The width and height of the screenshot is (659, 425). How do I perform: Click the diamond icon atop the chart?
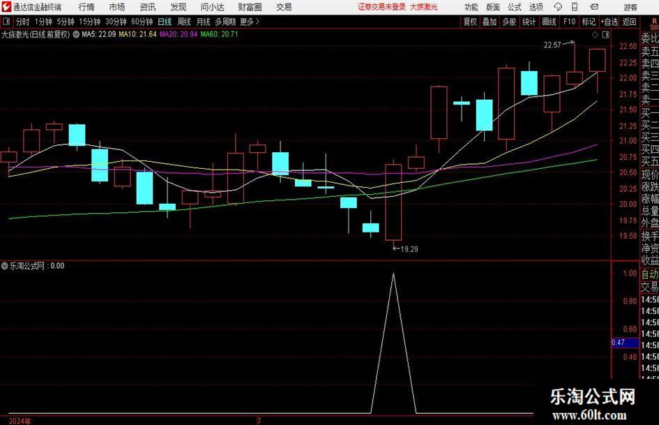click(x=595, y=34)
